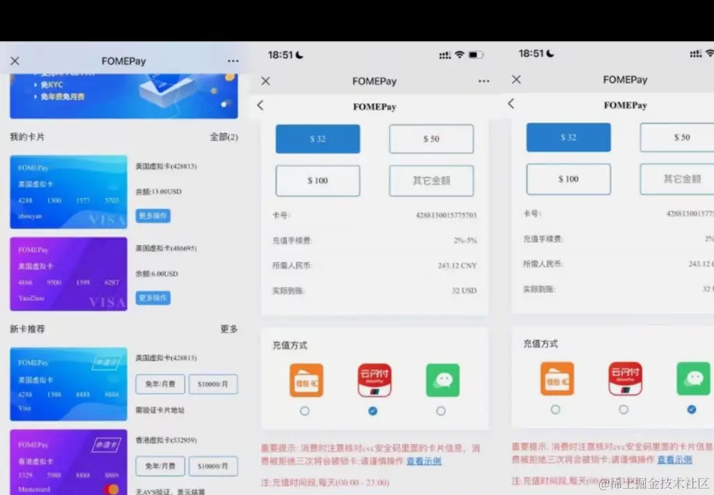Image resolution: width=714 pixels, height=495 pixels.
Task: Select $ 32 amount in middle screen
Action: click(318, 139)
